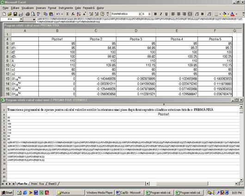Open the Paste Function fx tool
The width and height of the screenshot is (245, 196).
73,14
